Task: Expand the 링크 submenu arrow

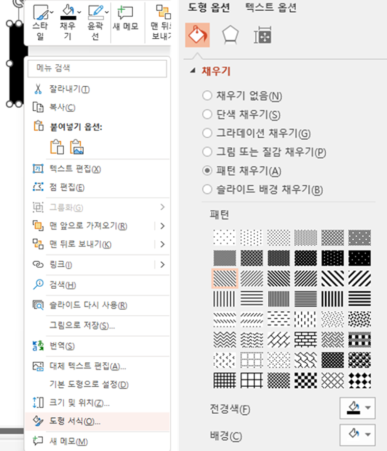Action: point(162,264)
